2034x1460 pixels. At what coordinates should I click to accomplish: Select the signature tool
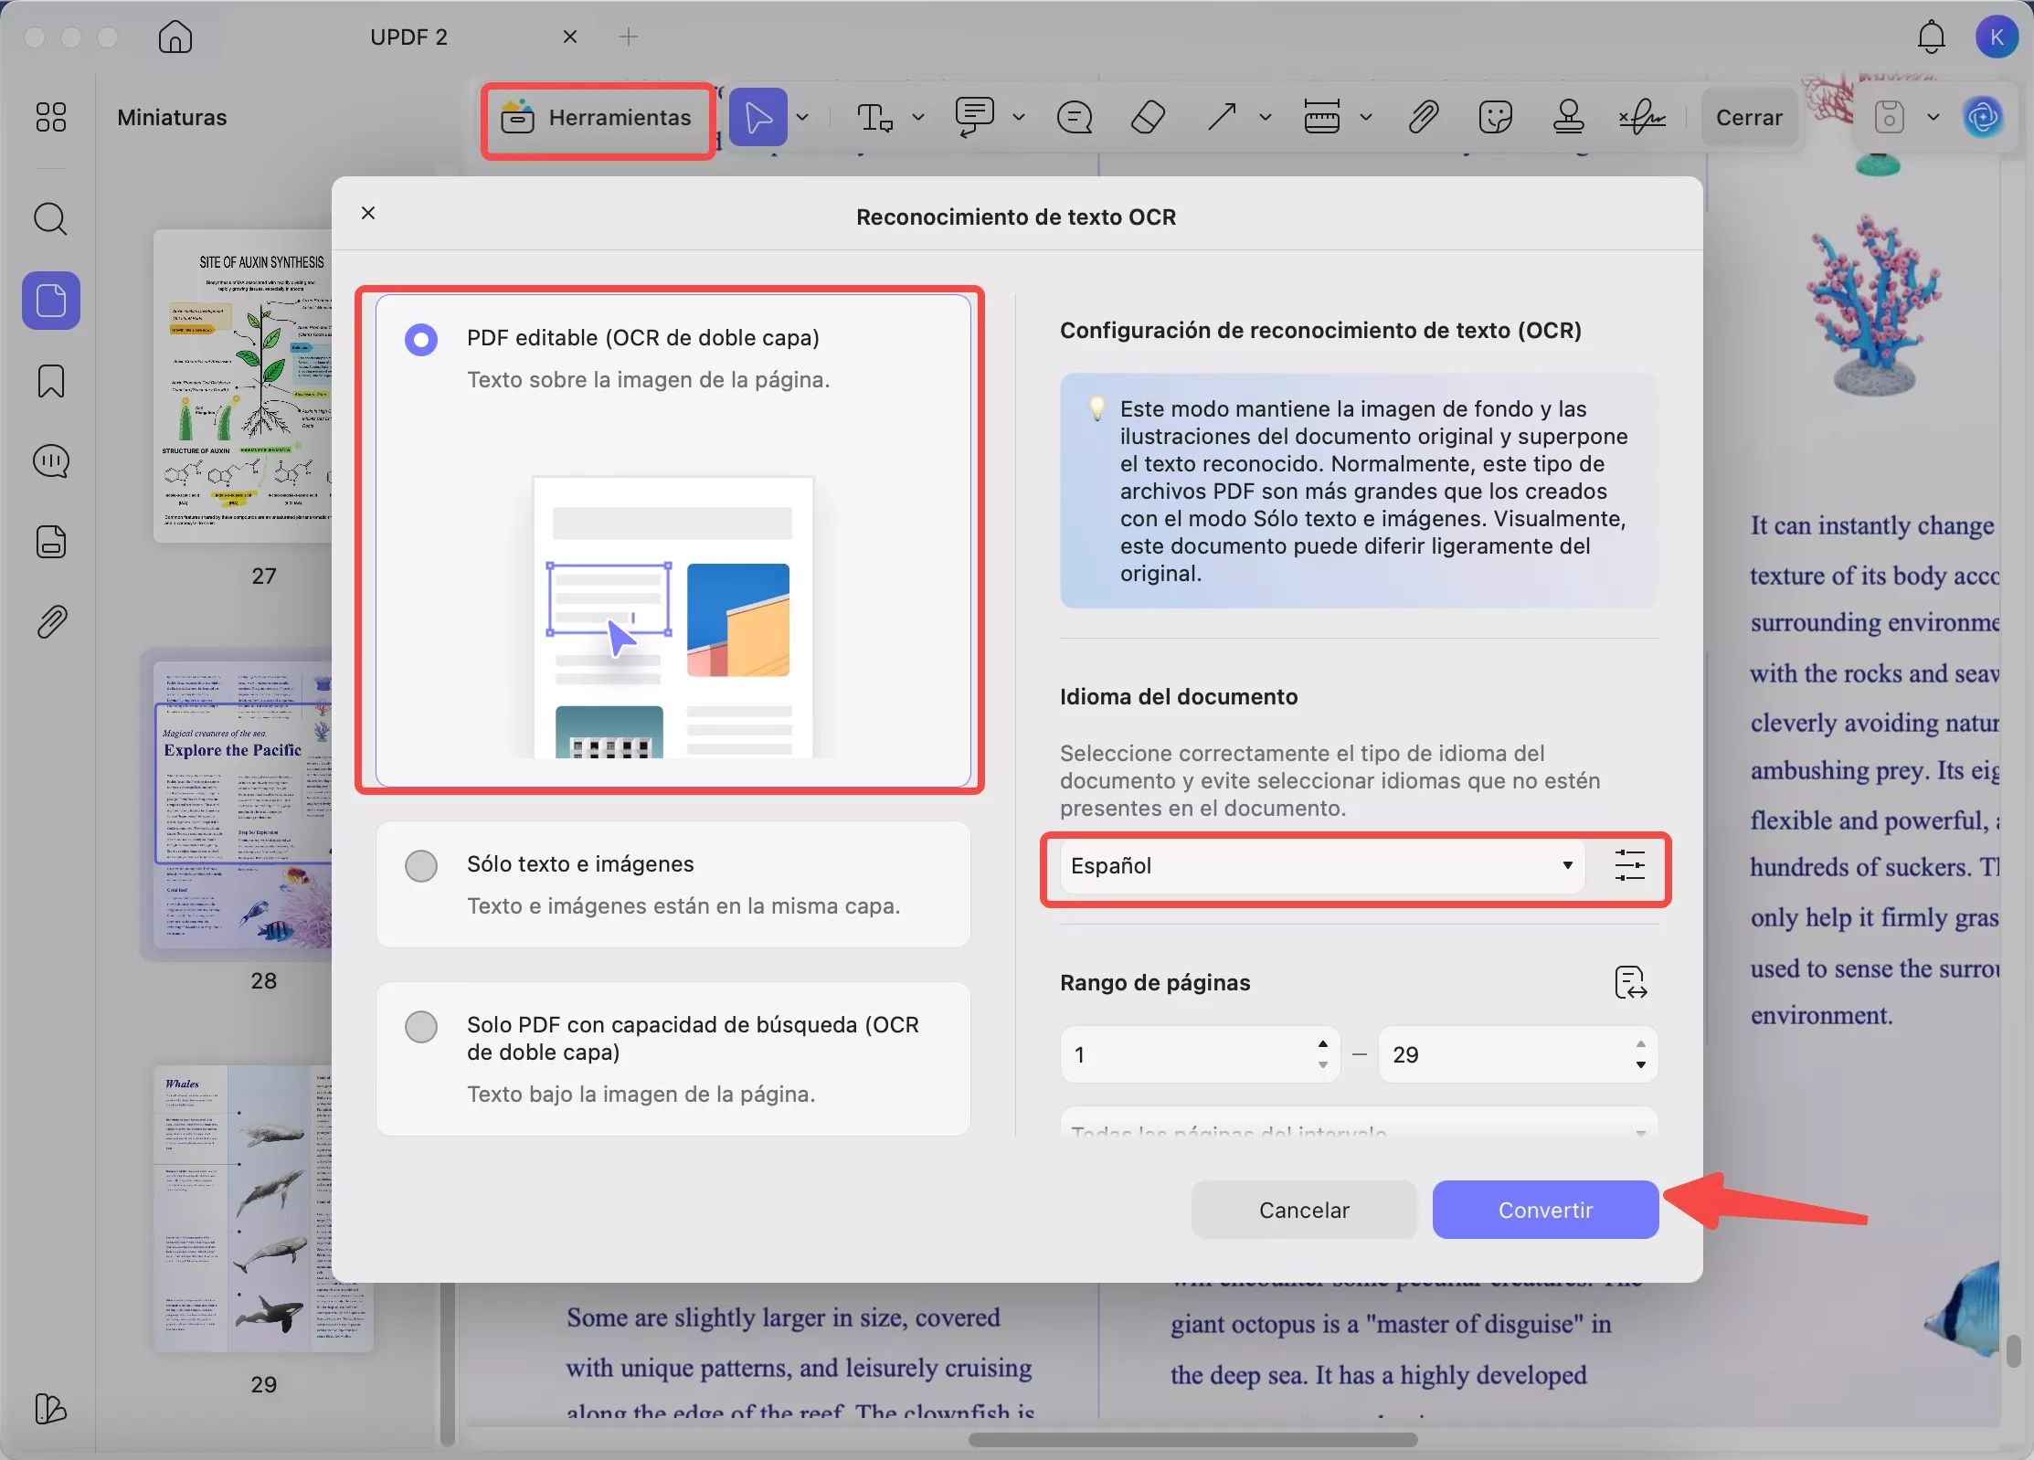1642,117
